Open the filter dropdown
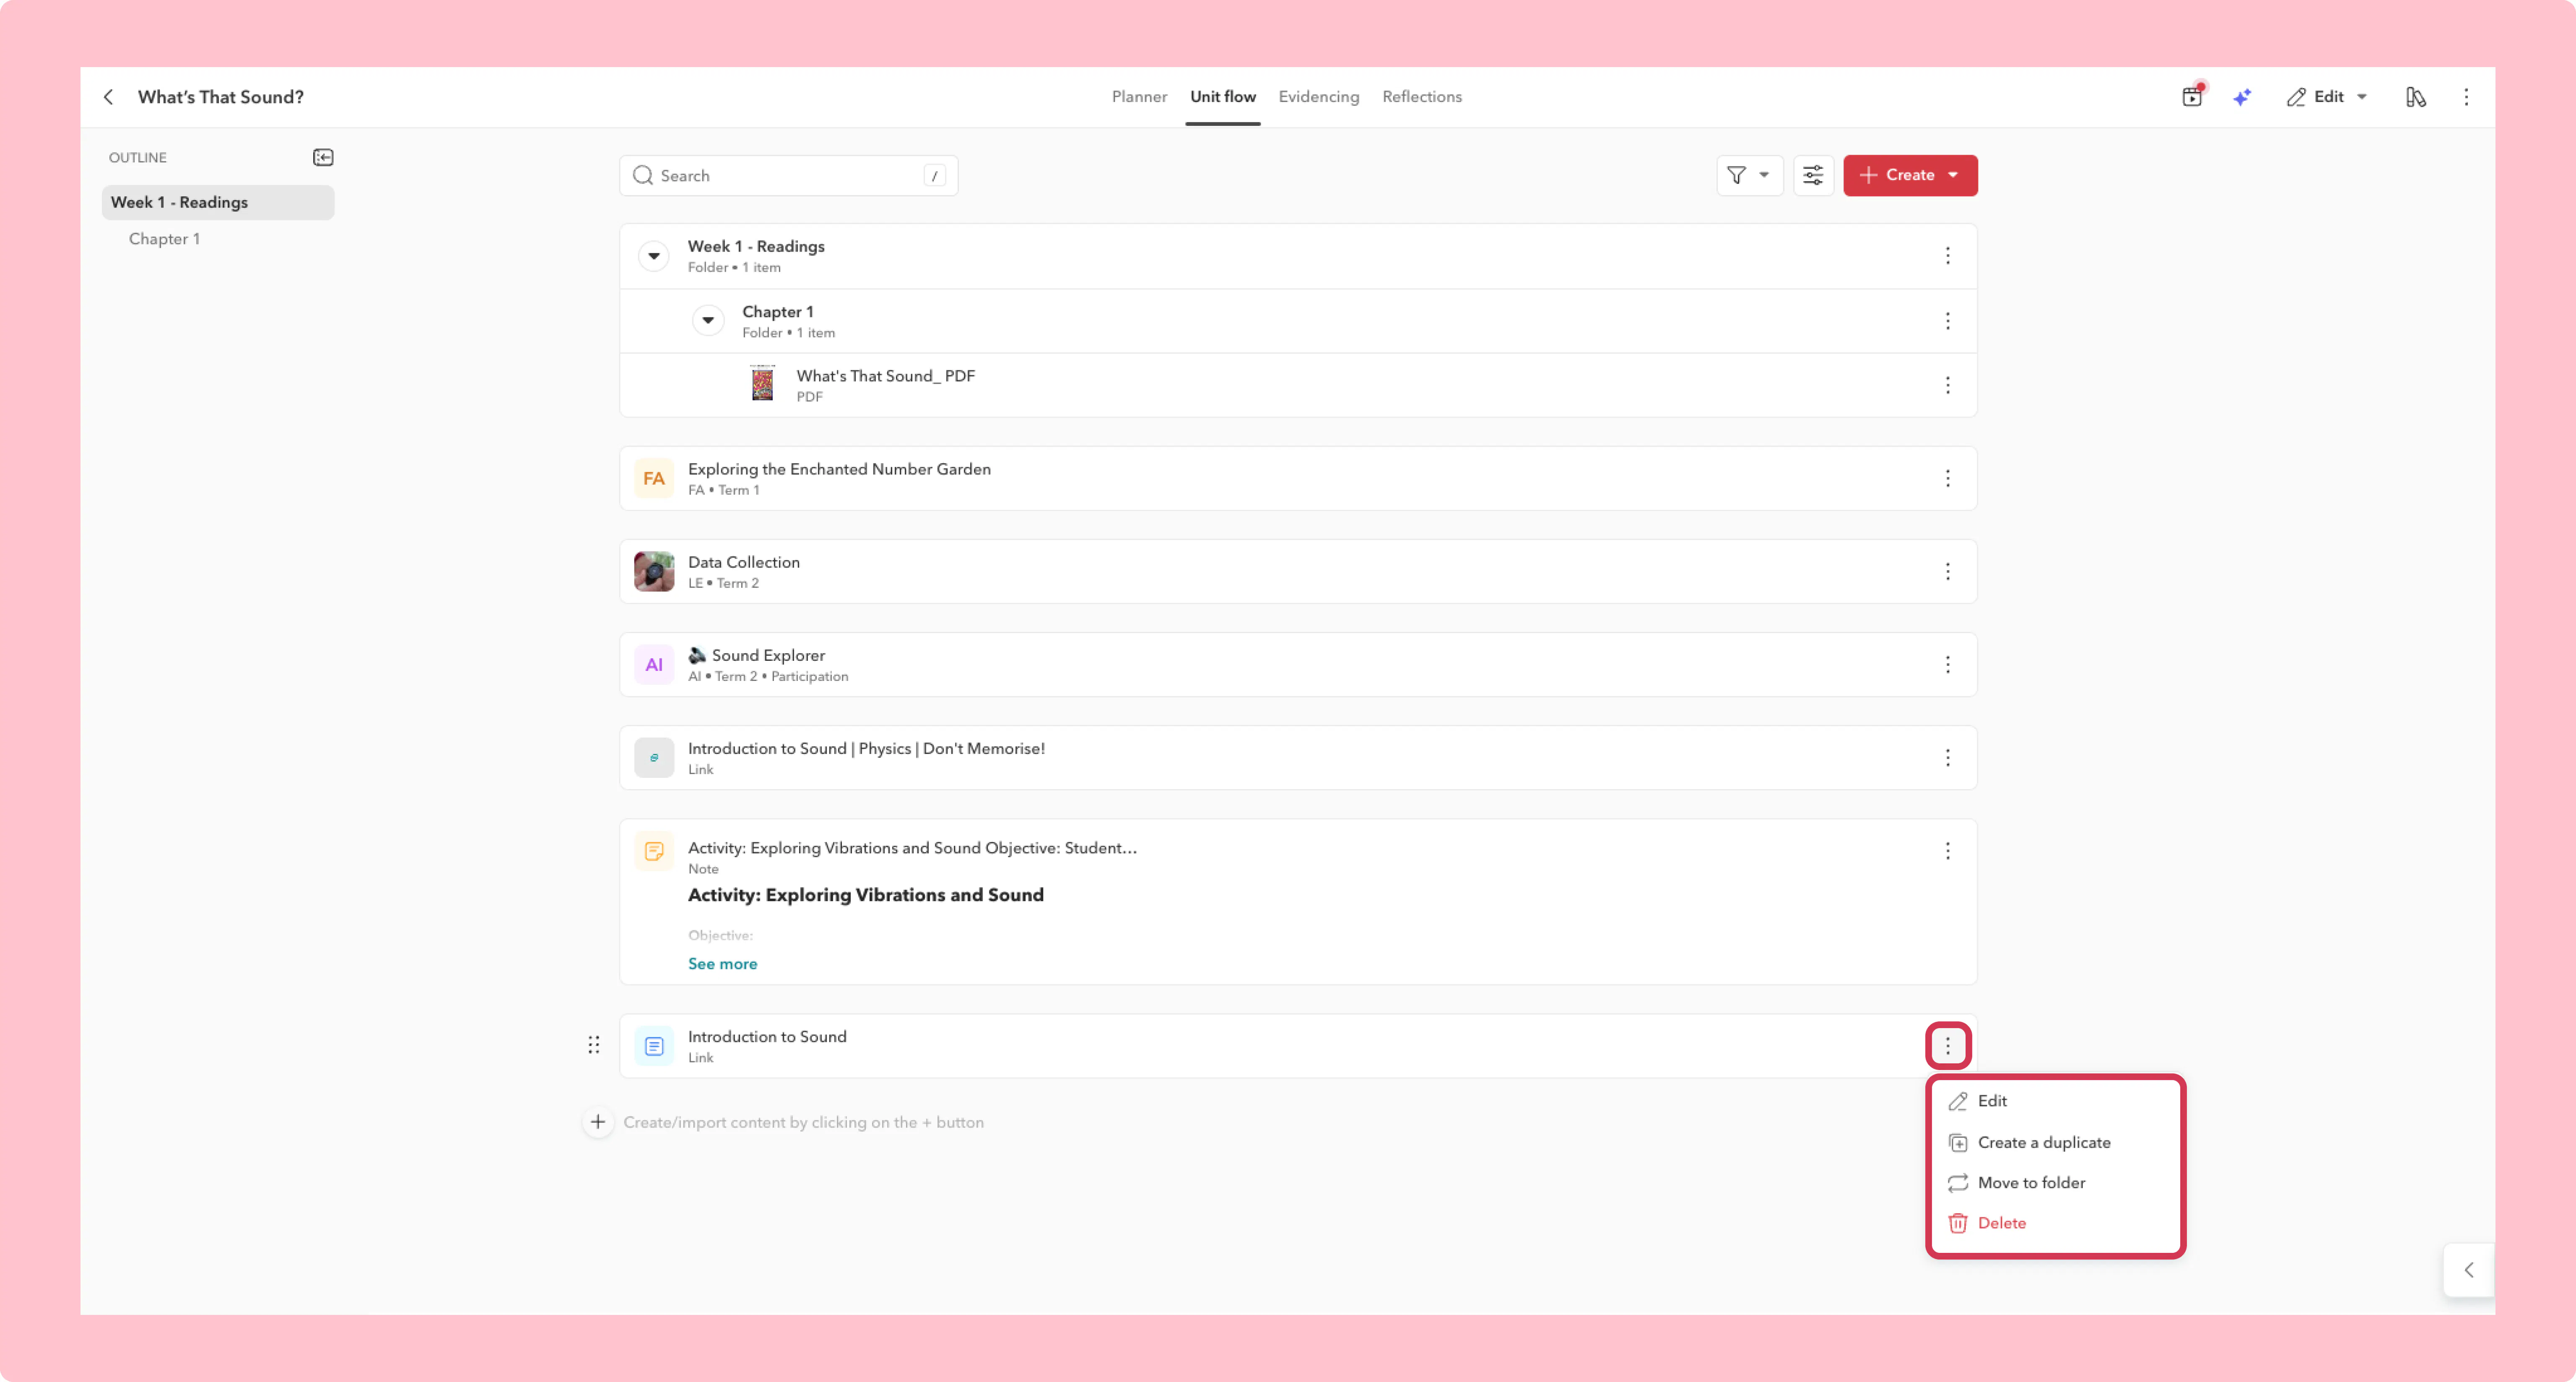Image resolution: width=2576 pixels, height=1382 pixels. [1749, 175]
